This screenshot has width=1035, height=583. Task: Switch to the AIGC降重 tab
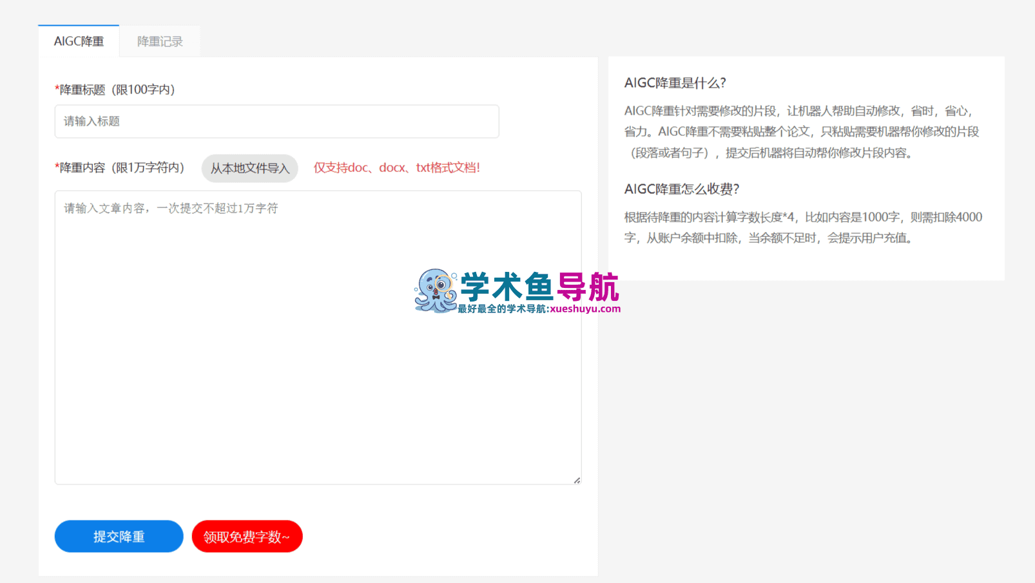pos(79,41)
